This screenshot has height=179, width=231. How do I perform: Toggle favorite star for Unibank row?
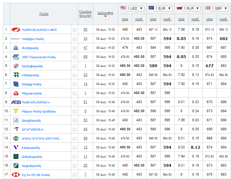(74, 48)
